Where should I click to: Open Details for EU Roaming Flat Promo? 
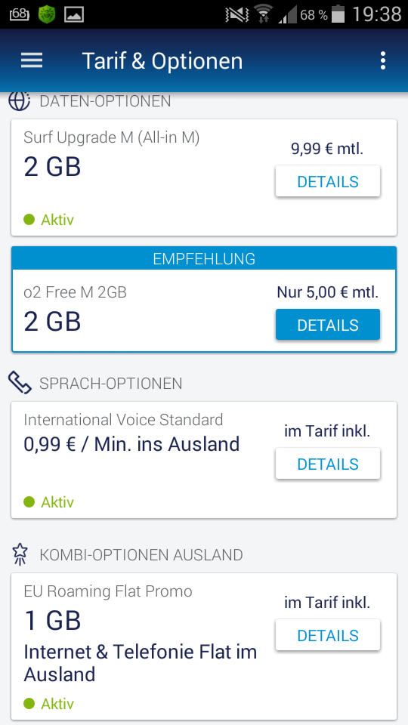tap(328, 635)
